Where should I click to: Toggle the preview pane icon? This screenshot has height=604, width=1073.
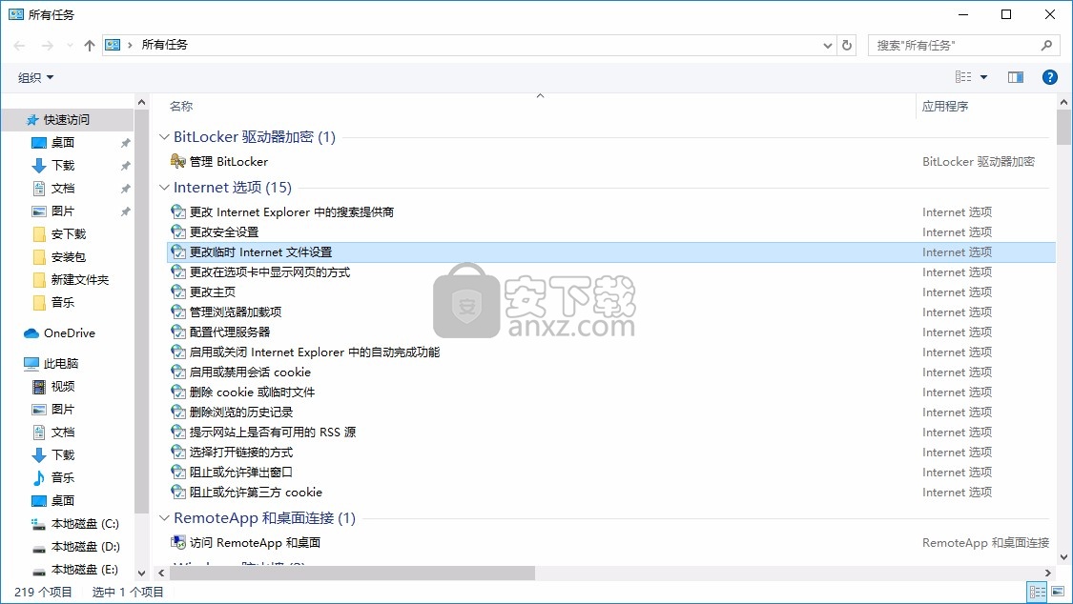[1016, 77]
